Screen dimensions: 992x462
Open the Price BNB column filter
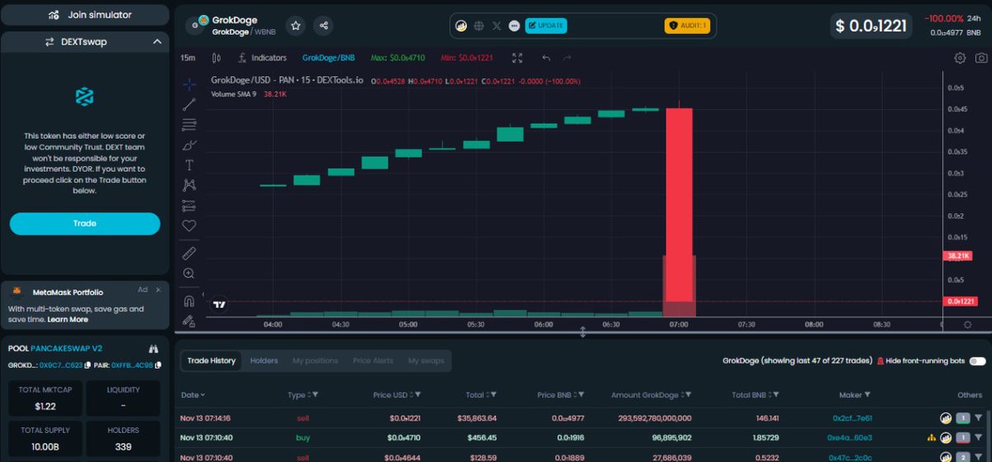click(x=579, y=395)
